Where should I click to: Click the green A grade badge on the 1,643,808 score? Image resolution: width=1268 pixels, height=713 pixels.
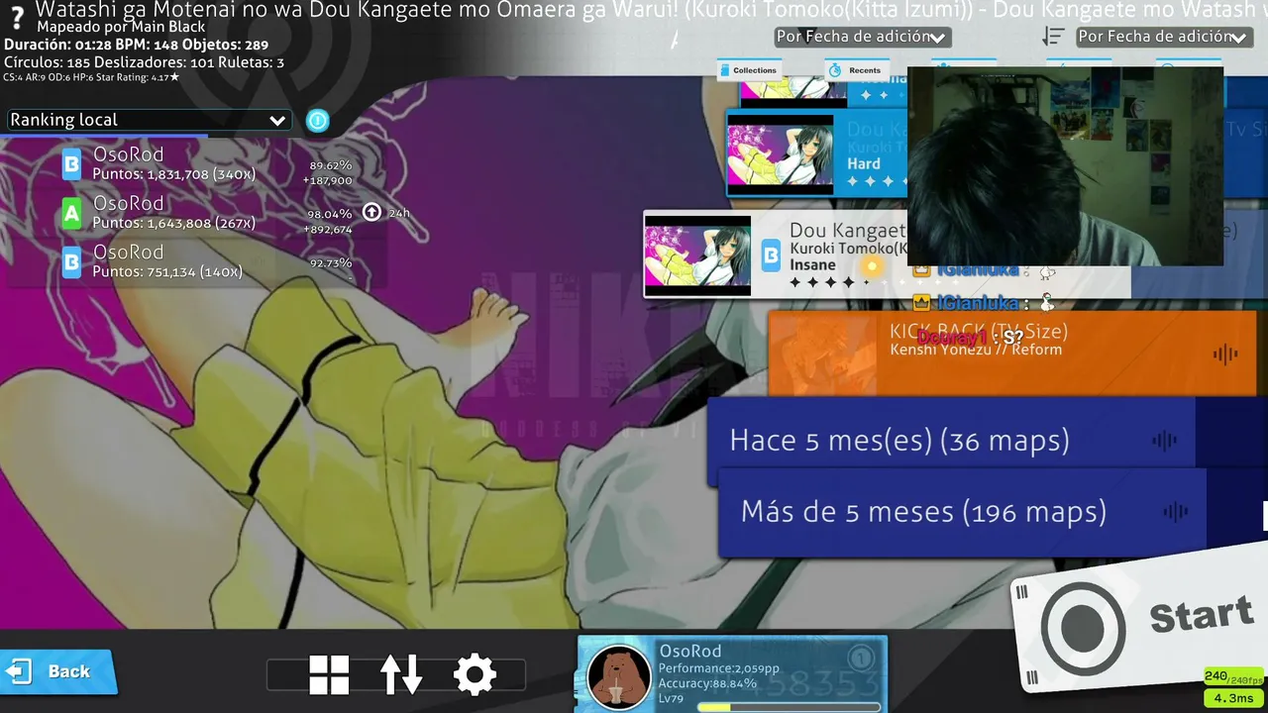point(72,213)
